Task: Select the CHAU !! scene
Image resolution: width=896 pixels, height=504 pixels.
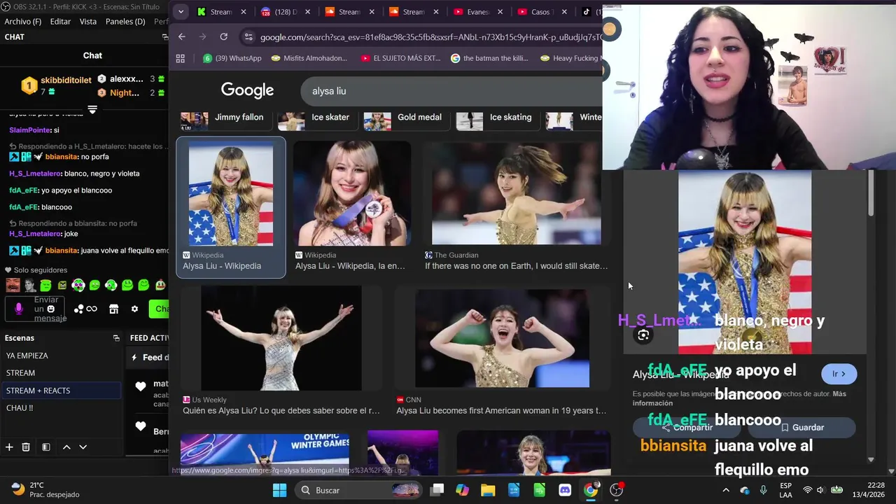Action: (61, 408)
